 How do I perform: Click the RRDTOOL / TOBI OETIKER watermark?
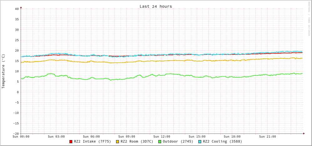(x=309, y=18)
